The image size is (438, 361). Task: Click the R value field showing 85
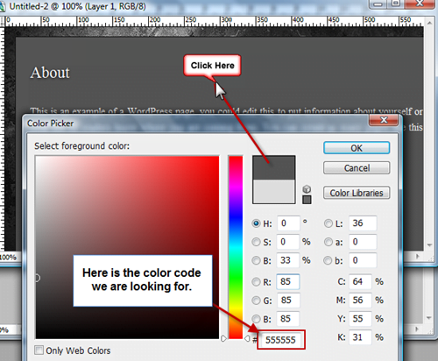[x=288, y=282]
